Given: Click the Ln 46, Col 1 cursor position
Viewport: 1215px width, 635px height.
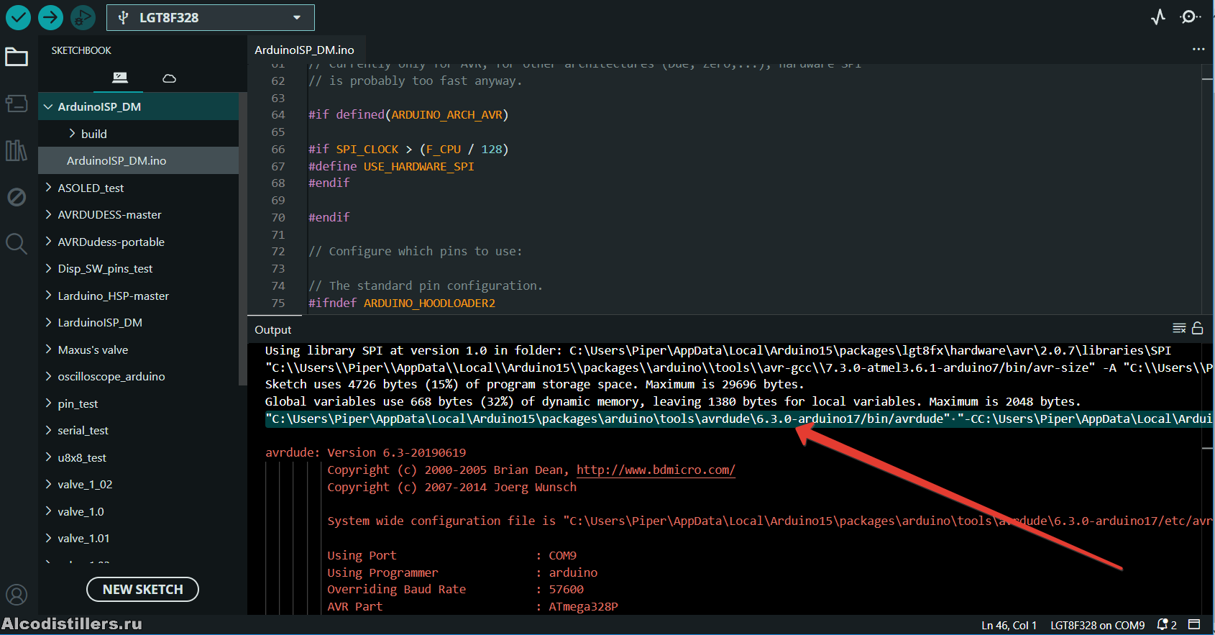Looking at the screenshot, I should tap(1009, 625).
